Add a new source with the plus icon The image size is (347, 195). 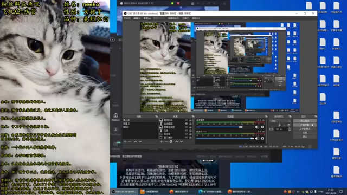point(162,141)
